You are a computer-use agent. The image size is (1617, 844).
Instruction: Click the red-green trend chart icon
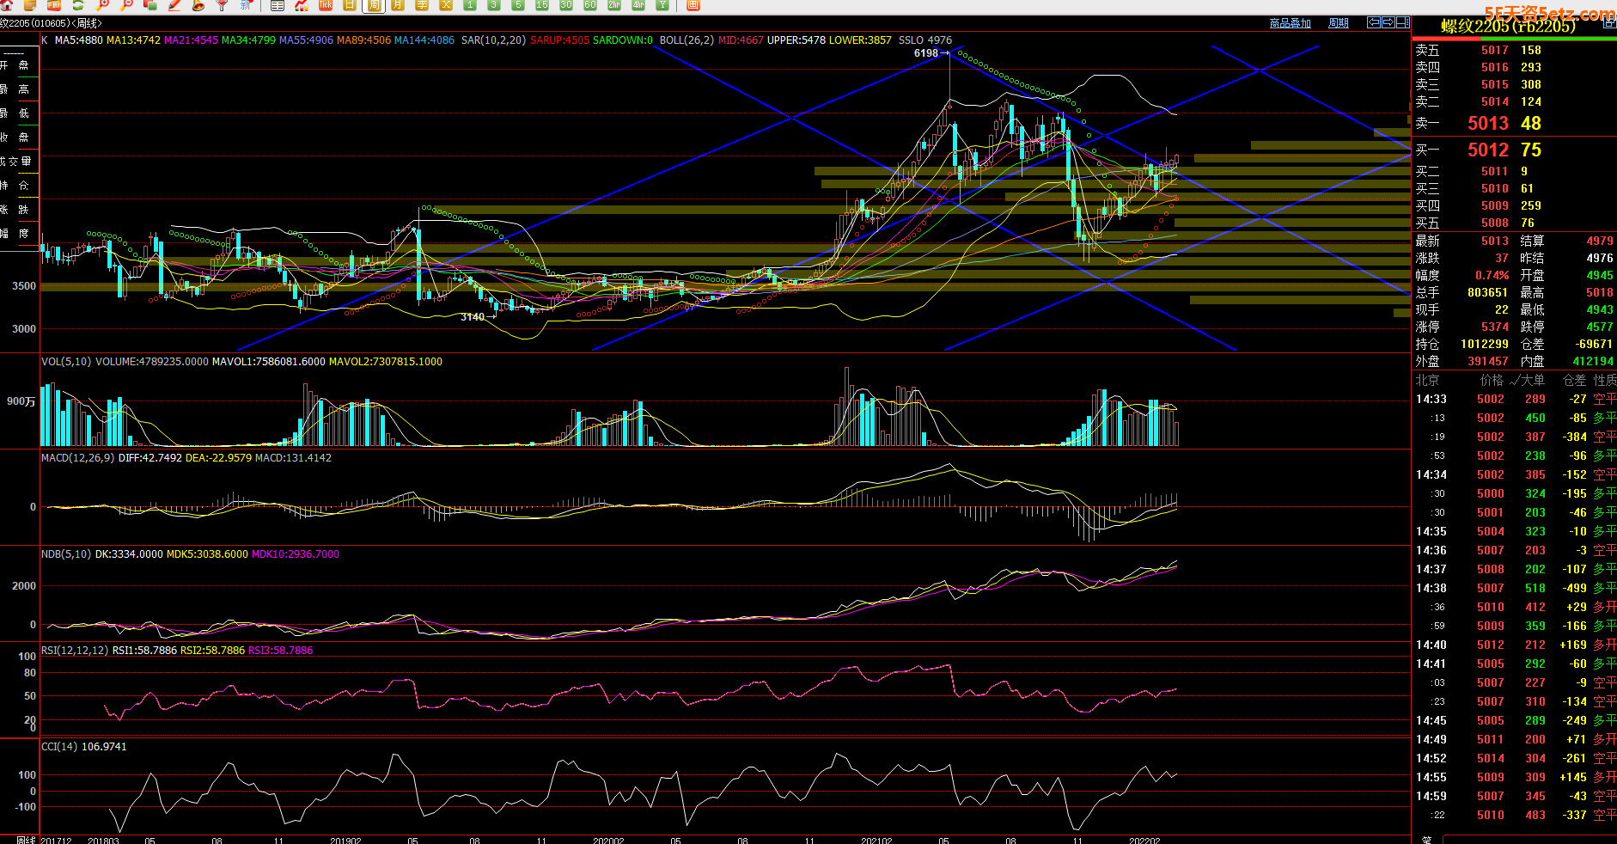(x=302, y=4)
